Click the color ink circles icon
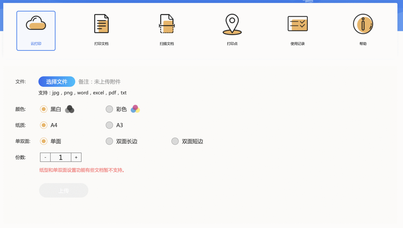 [135, 109]
